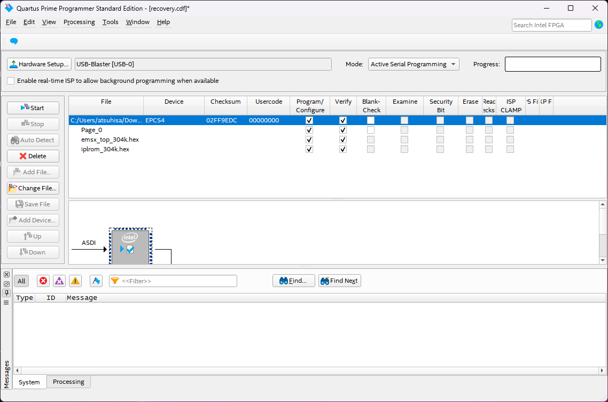Toggle Verify for emsx_top_304k.hex
608x402 pixels.
pyautogui.click(x=343, y=140)
